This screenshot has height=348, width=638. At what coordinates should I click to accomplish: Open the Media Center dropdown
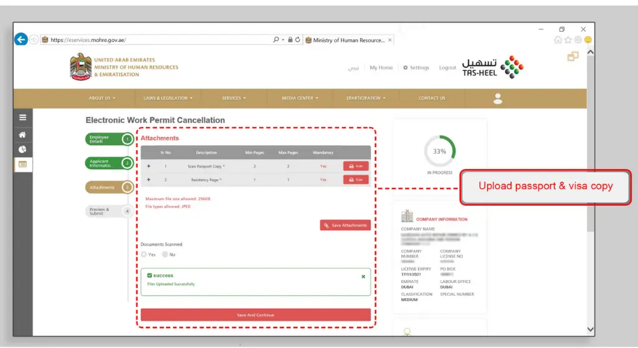(x=300, y=98)
